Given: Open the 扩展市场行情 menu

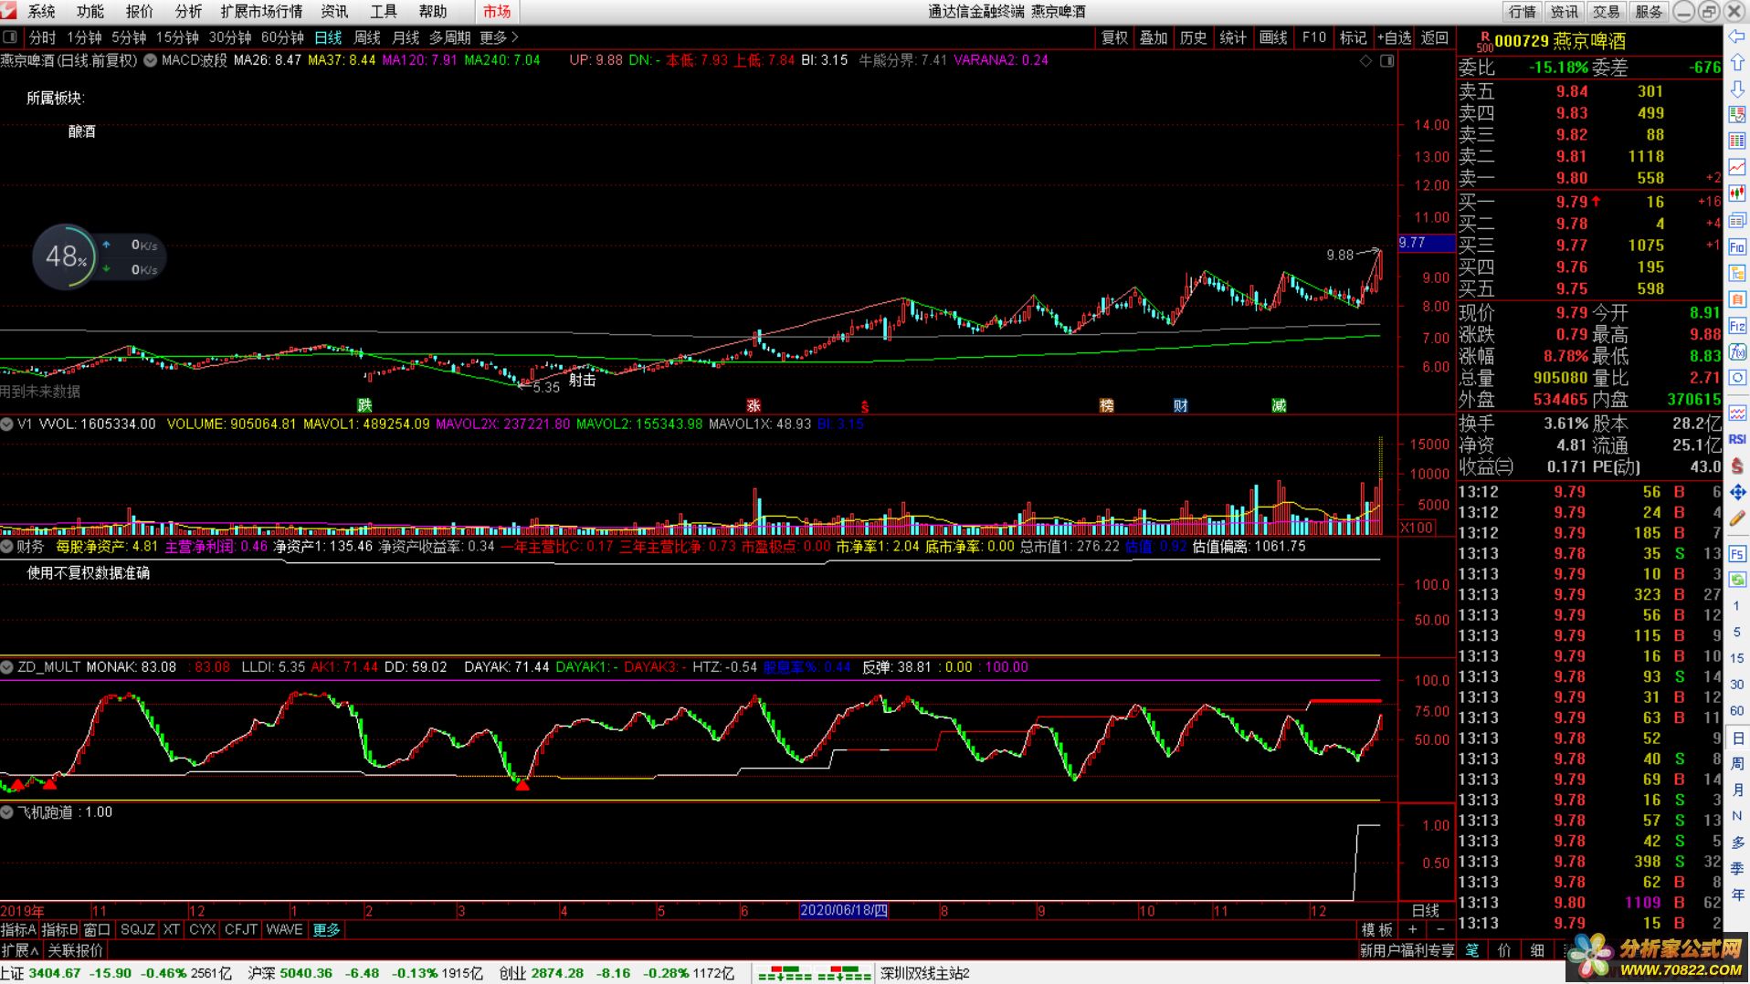Looking at the screenshot, I should pos(261,11).
